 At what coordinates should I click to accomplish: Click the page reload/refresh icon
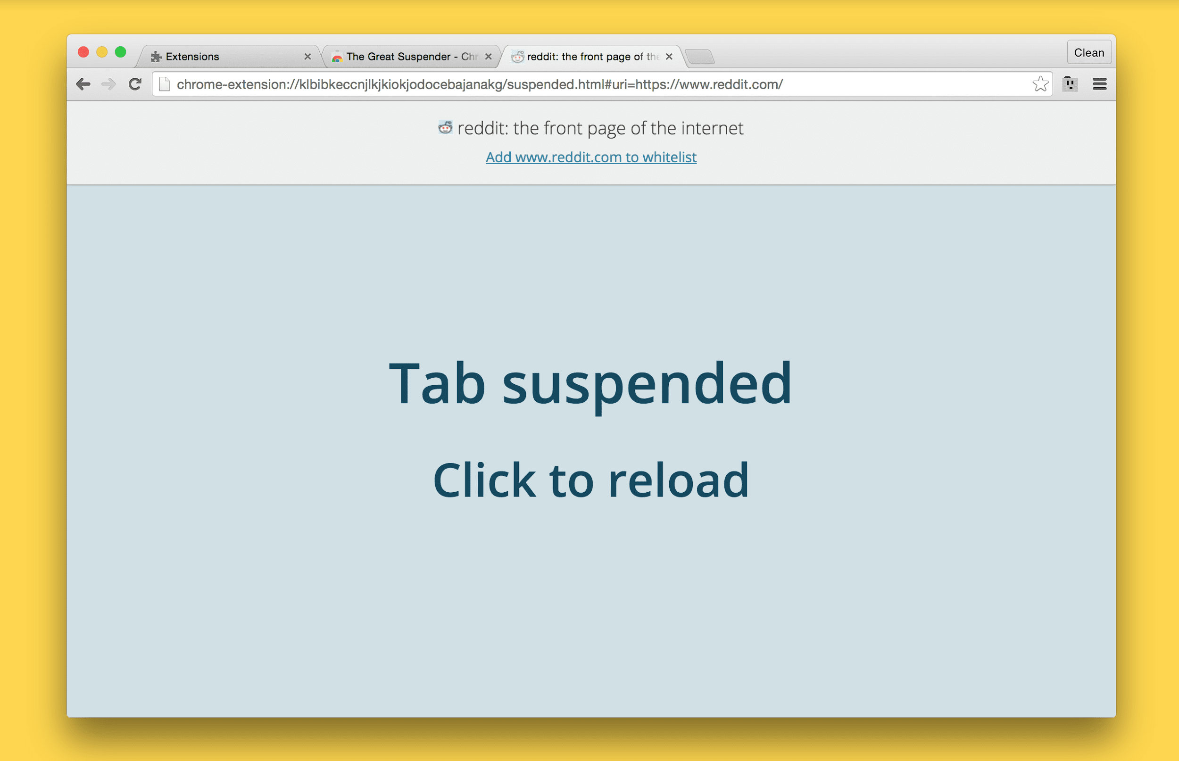(x=135, y=83)
